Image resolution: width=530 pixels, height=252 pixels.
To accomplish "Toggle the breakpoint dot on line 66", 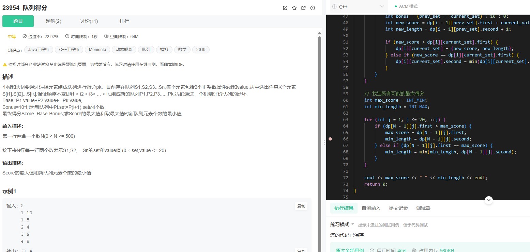I will [330, 139].
